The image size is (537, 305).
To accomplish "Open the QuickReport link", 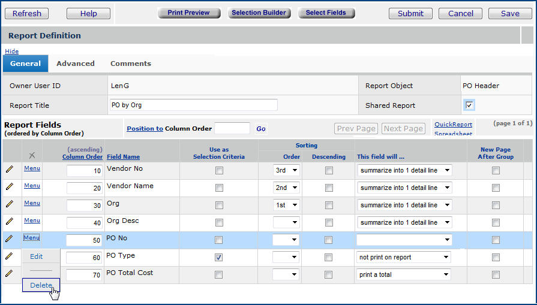I will tap(453, 125).
